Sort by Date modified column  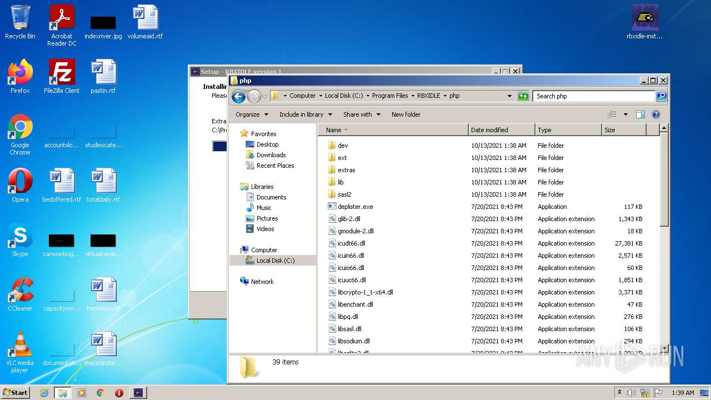pyautogui.click(x=502, y=130)
